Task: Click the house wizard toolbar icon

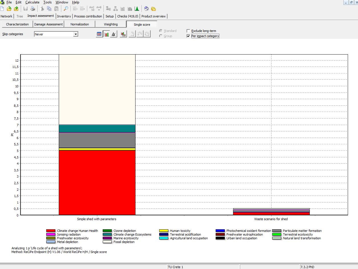Action: tap(146, 9)
